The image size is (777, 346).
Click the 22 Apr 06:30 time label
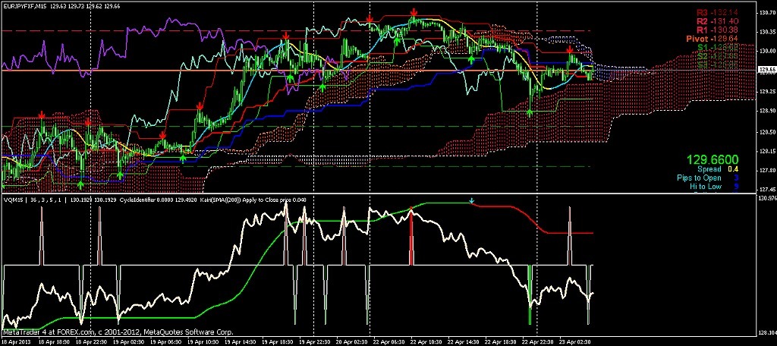(389, 342)
